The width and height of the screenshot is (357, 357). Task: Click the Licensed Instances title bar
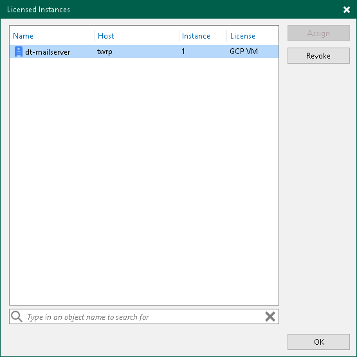coord(170,10)
